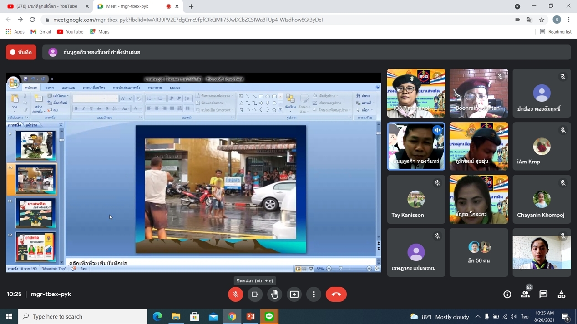Unmute the microphone in Meet
This screenshot has height=324, width=577.
(235, 294)
